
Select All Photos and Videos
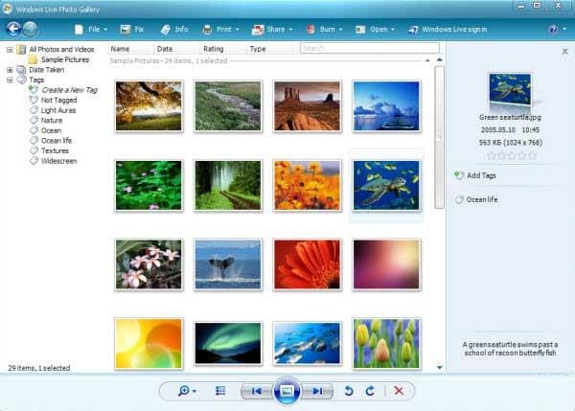tap(57, 49)
